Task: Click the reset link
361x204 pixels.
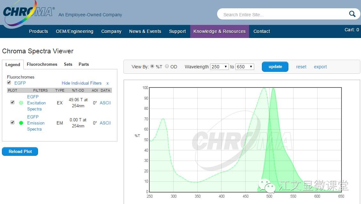Action: (301, 67)
